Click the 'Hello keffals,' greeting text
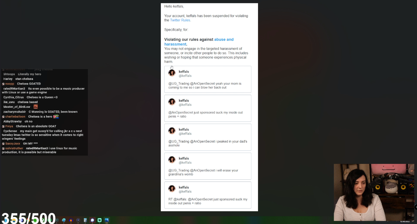Screen dimensions: 417x224 coord(174,6)
